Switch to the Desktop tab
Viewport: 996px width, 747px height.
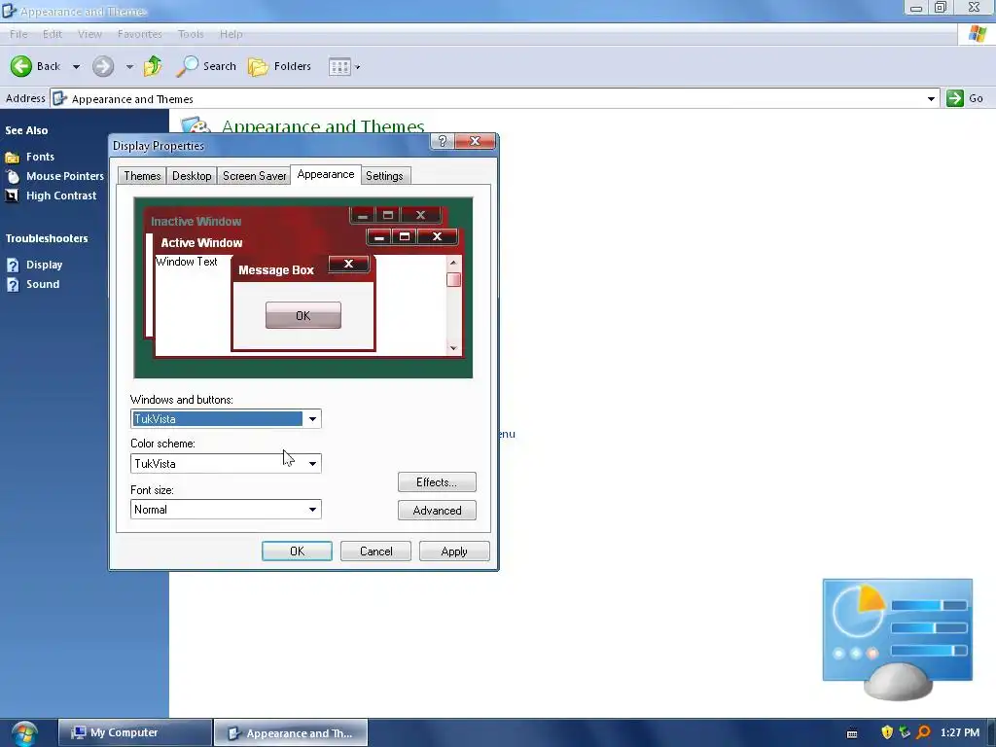coord(192,176)
